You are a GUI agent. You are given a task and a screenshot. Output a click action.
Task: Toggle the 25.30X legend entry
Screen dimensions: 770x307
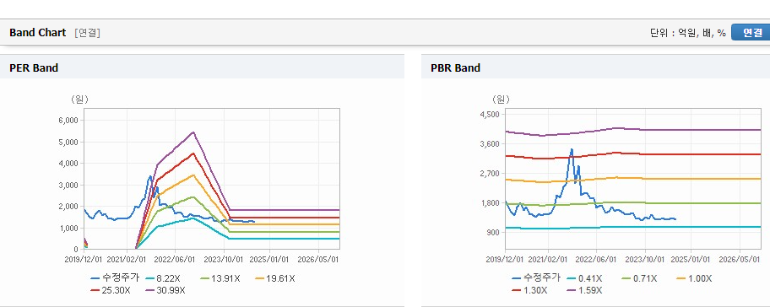[111, 290]
